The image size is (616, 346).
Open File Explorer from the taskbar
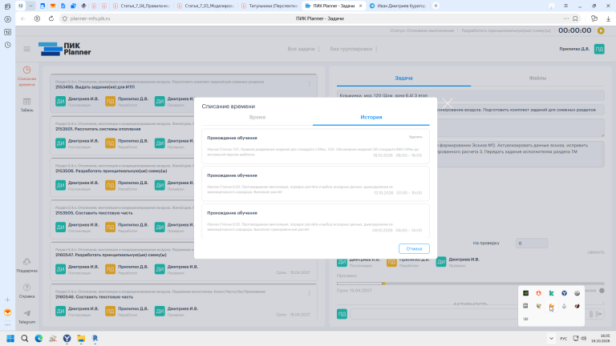(x=81, y=338)
